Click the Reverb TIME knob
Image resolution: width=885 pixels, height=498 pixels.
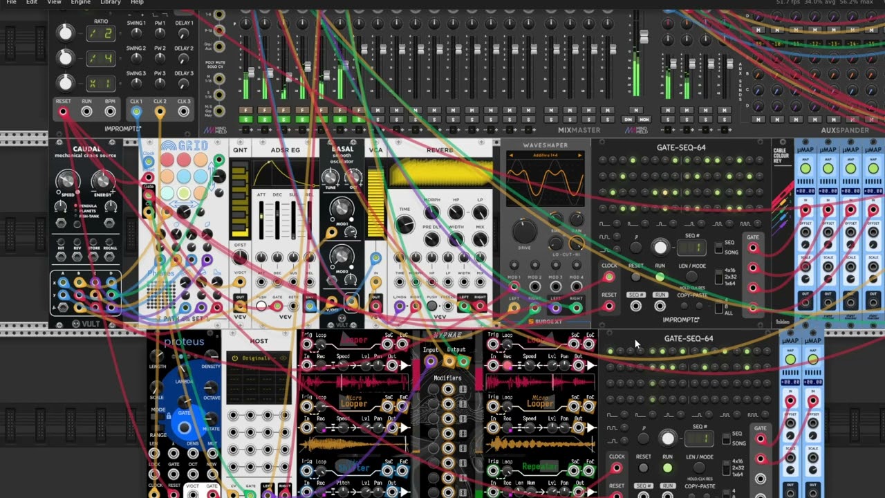(x=405, y=223)
